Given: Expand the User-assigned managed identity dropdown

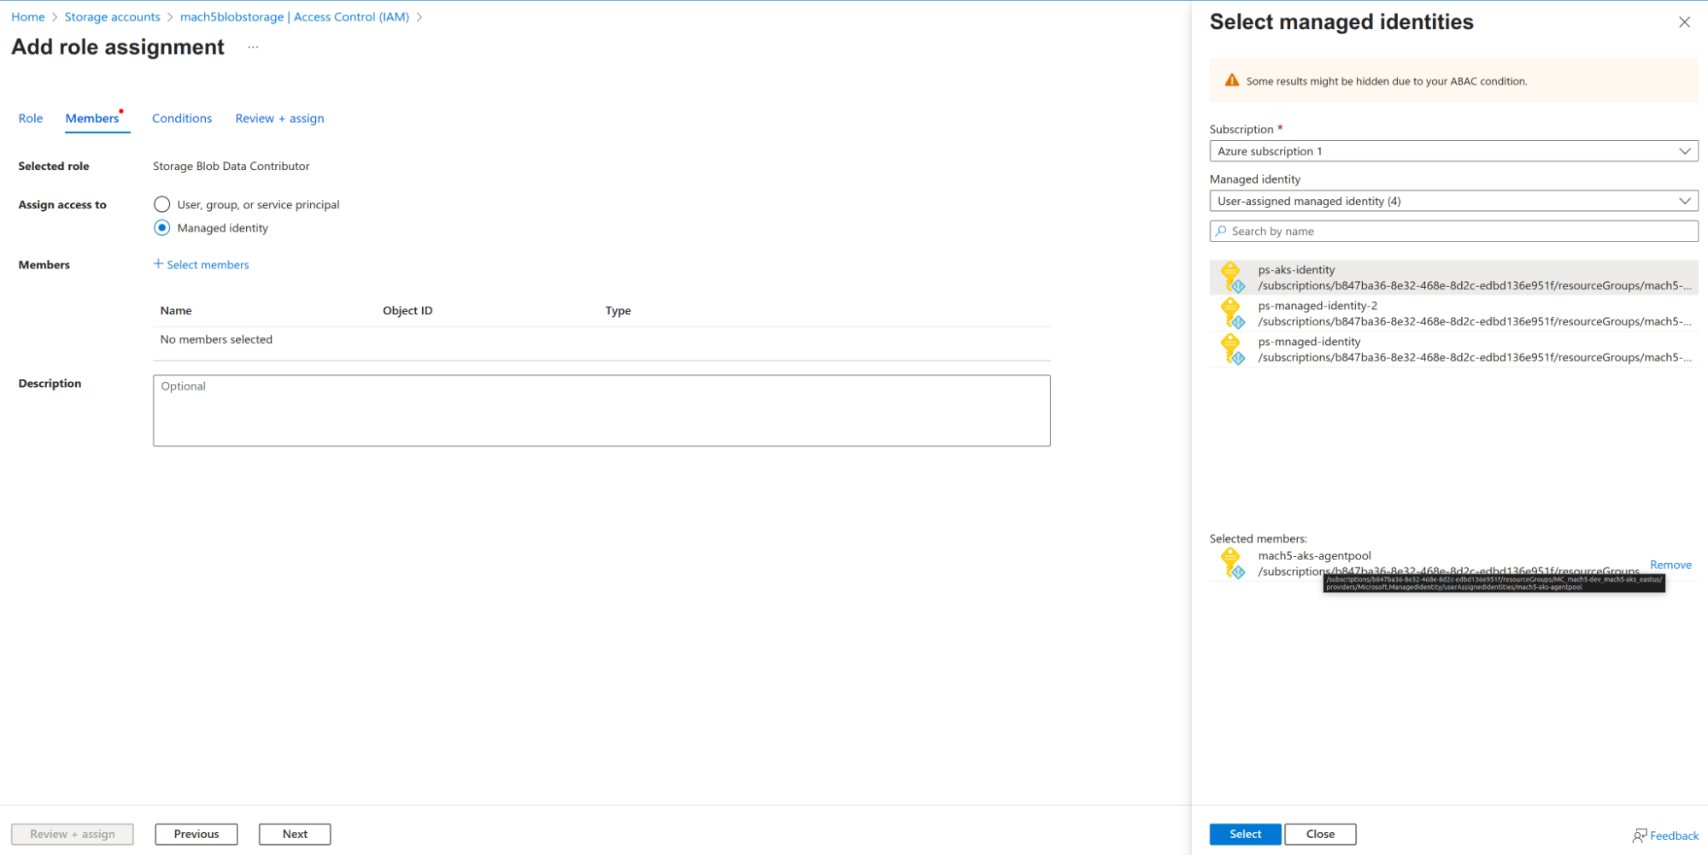Looking at the screenshot, I should (1453, 200).
